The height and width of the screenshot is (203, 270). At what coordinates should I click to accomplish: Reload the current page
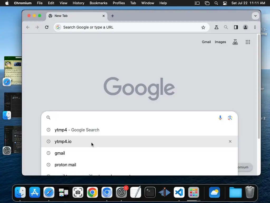[47, 27]
